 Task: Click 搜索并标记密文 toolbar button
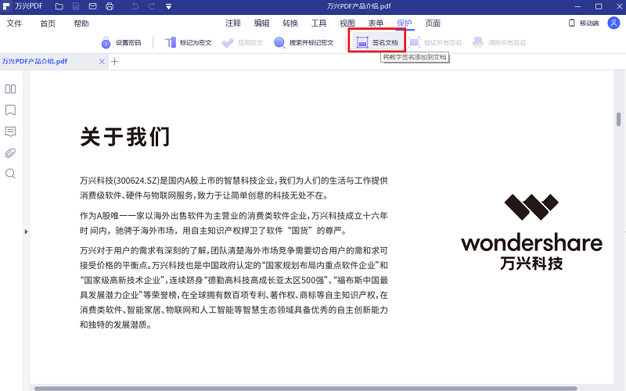pyautogui.click(x=304, y=42)
